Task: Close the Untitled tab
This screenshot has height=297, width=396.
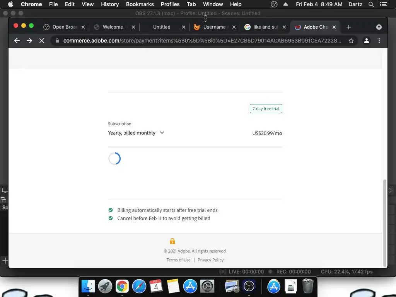Action: (x=184, y=27)
